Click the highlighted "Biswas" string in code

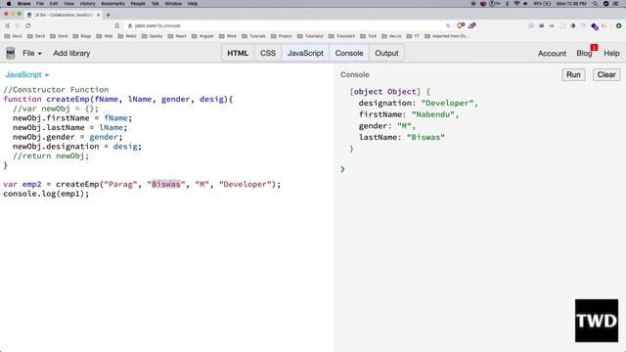click(166, 185)
